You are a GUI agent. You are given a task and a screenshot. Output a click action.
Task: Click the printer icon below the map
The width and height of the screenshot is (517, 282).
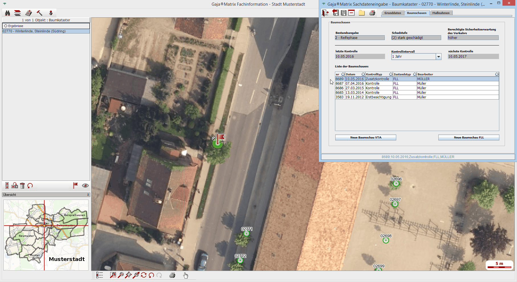tap(172, 275)
